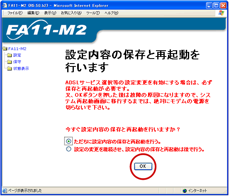
Task: Click heading 設定内容の保存と再起動を行います
Action: tap(132, 61)
